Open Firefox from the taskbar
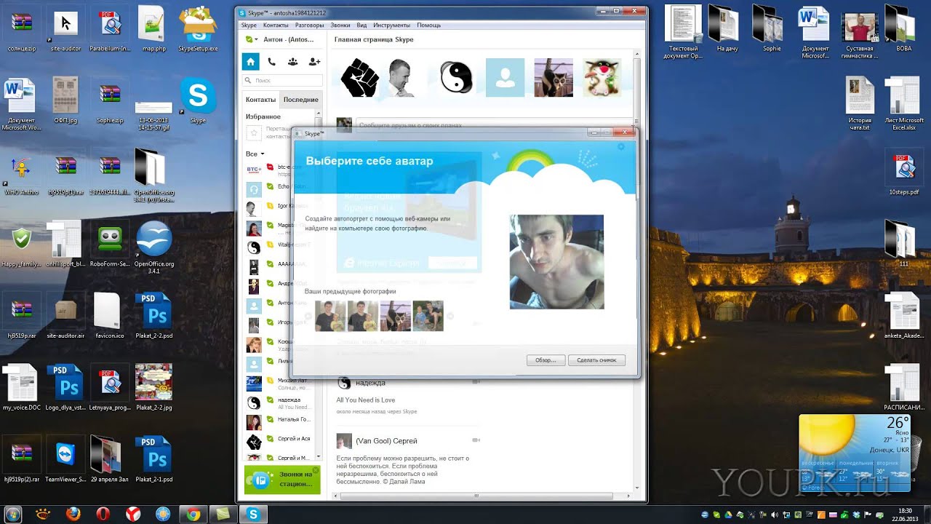This screenshot has width=931, height=524. point(73,514)
